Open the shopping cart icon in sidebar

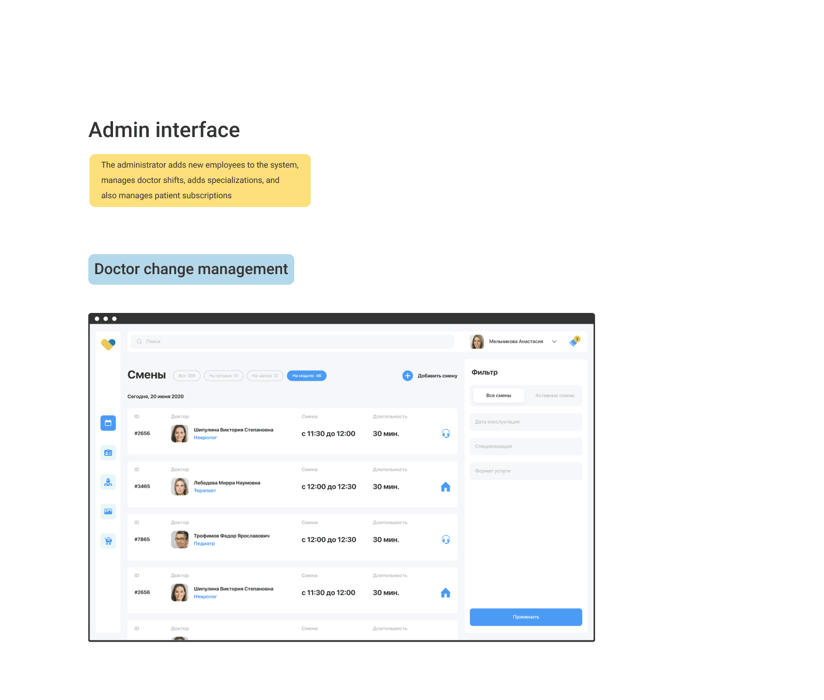(x=108, y=541)
